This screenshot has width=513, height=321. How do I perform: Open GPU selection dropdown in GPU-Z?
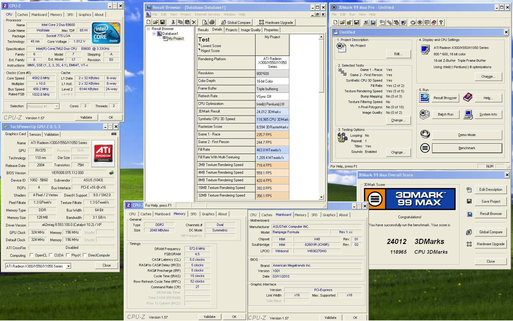pos(68,266)
